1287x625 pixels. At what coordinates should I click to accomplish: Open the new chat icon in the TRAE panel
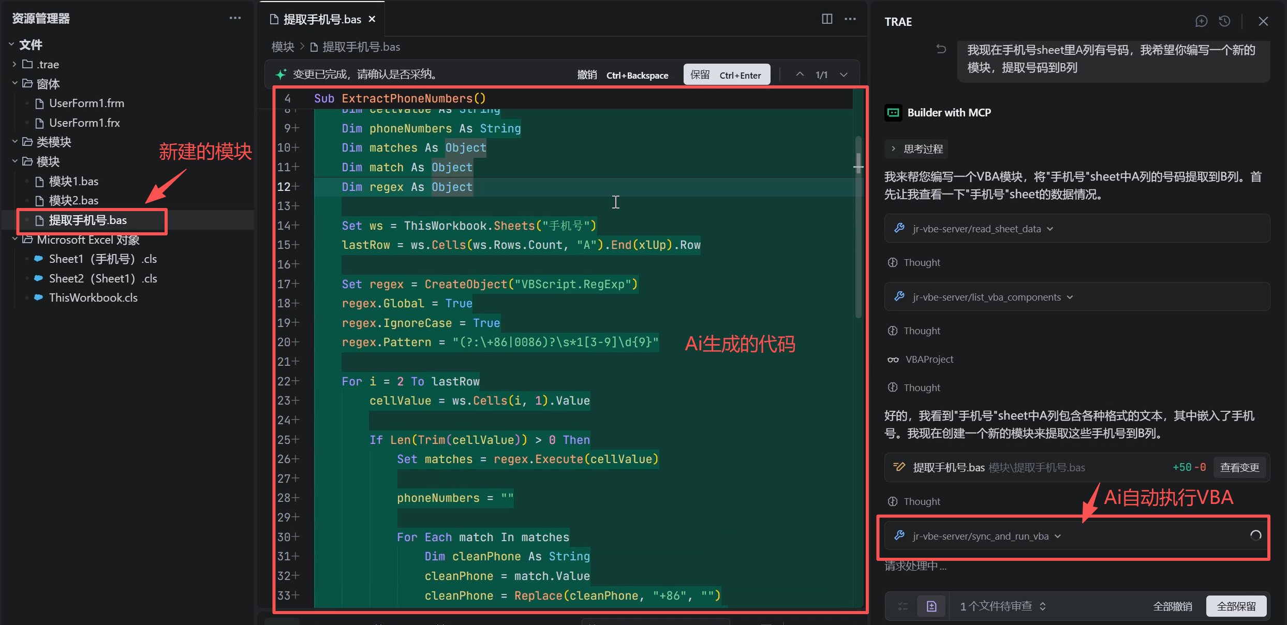(x=1201, y=21)
